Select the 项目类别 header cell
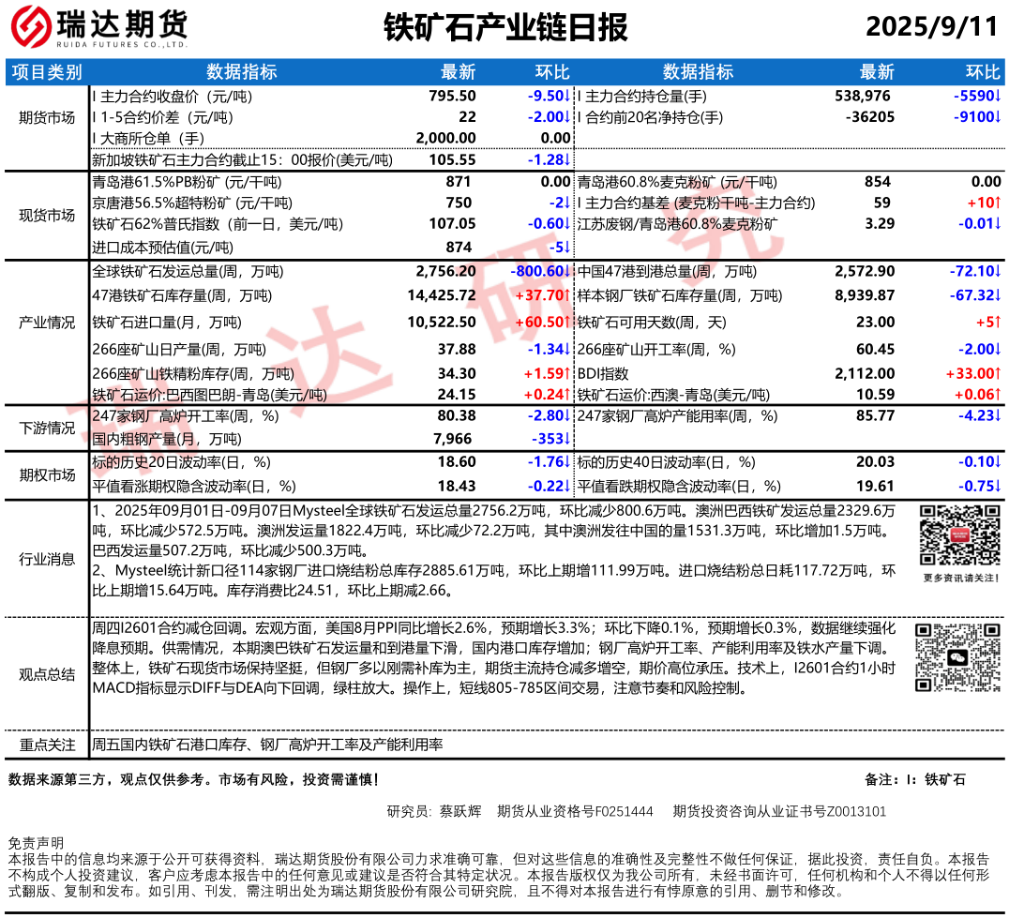Image resolution: width=1009 pixels, height=918 pixels. 47,73
